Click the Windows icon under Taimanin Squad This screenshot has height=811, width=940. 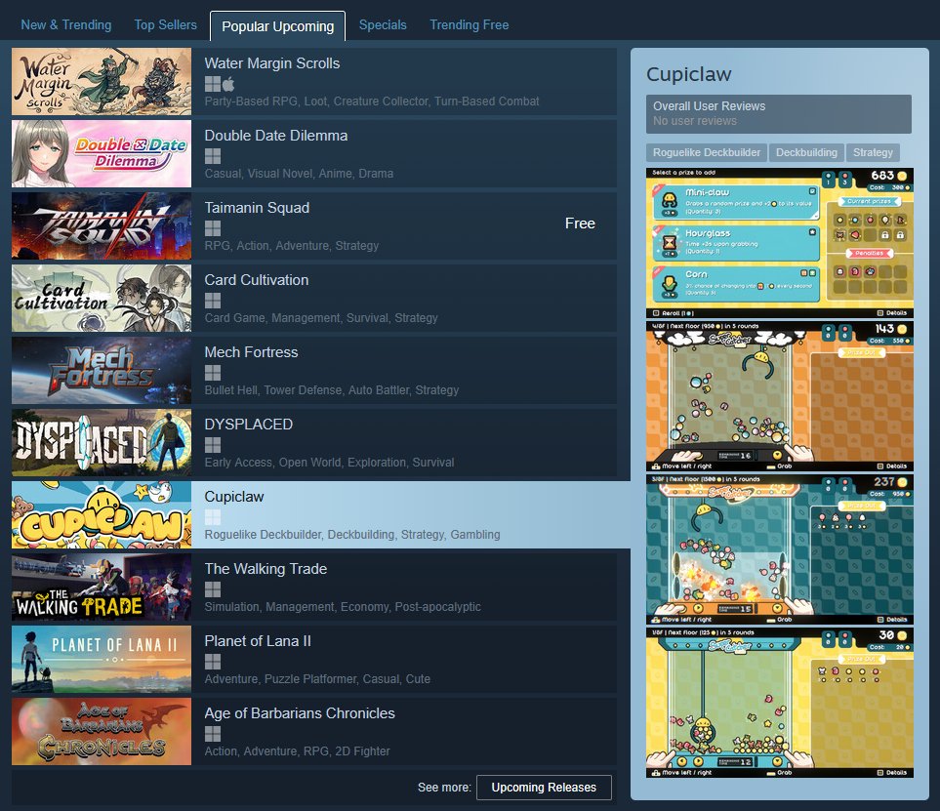click(212, 228)
